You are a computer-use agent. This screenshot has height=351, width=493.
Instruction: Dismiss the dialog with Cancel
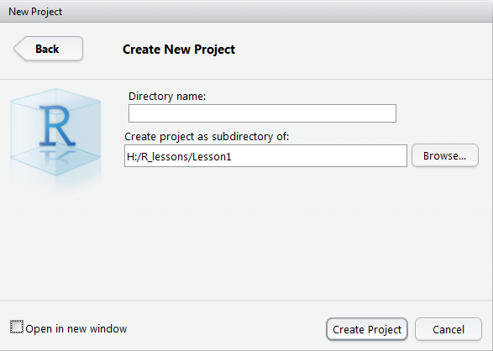448,329
